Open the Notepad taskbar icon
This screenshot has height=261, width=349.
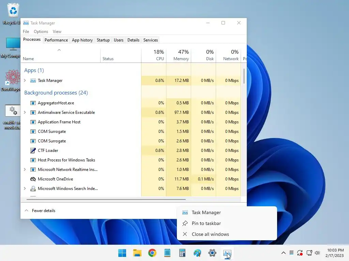click(x=167, y=253)
